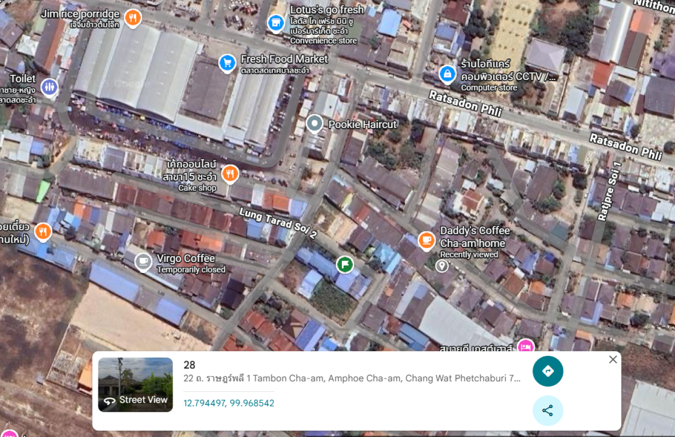Click the pink hotel bed marker
Image resolution: width=675 pixels, height=437 pixels.
(526, 345)
